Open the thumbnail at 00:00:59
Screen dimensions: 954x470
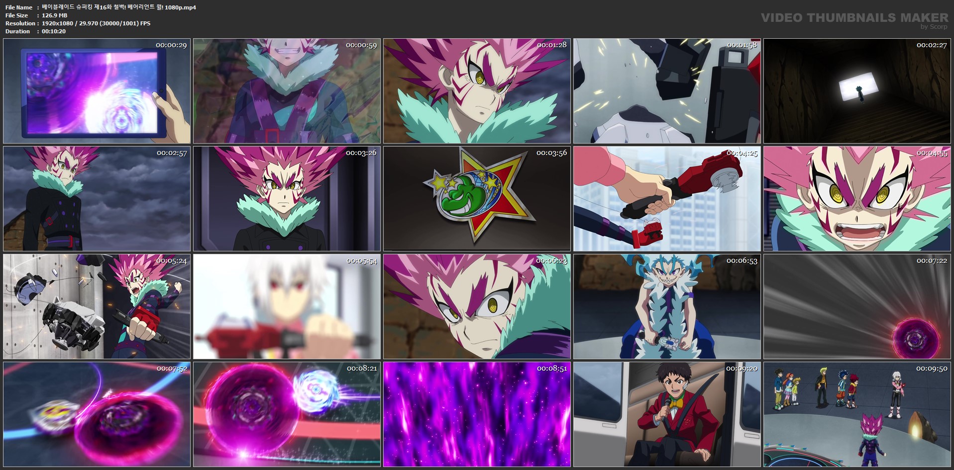coord(287,91)
